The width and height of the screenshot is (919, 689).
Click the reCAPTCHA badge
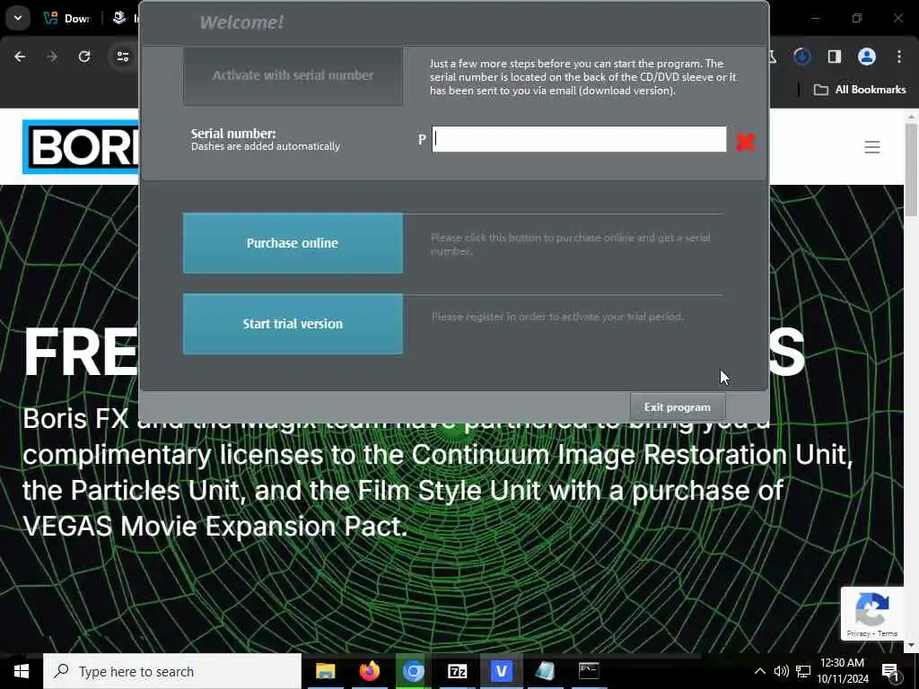click(872, 613)
